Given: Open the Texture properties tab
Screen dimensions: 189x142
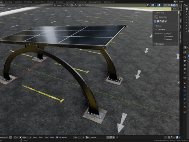Looking at the screenshot, I should click(185, 112).
